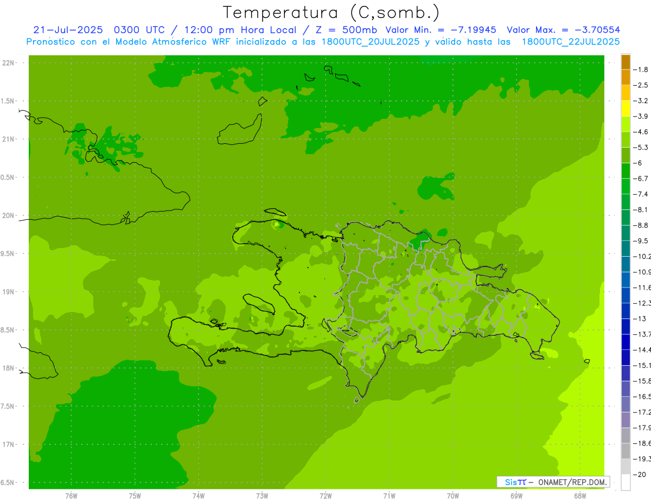This screenshot has height=503, width=651.
Task: Click the 76W longitude axis label
Action: 71,496
